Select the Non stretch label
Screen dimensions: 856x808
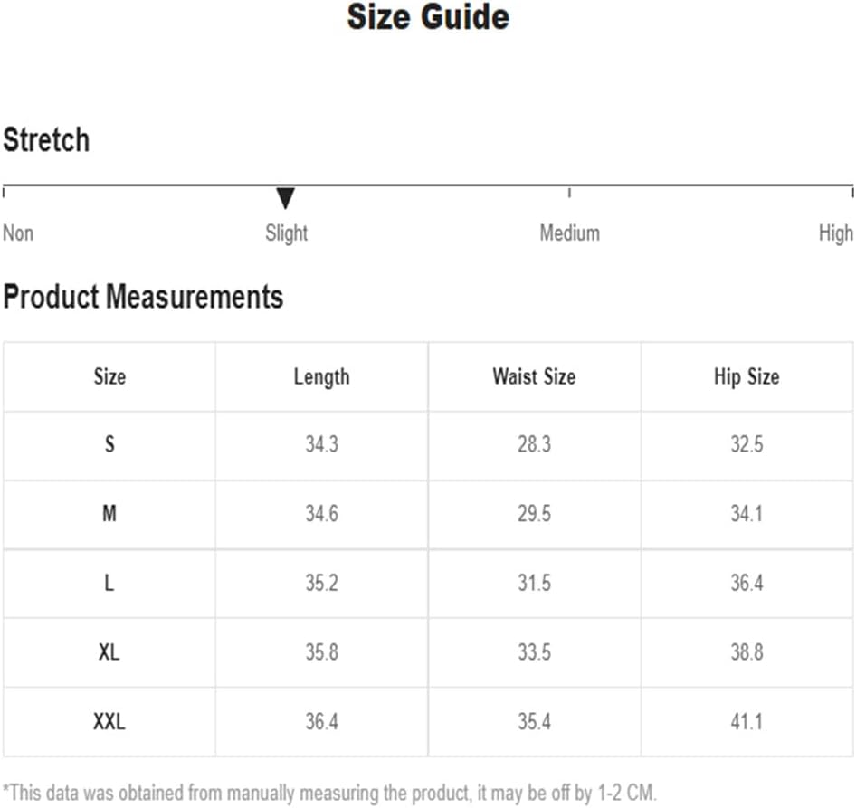(18, 233)
